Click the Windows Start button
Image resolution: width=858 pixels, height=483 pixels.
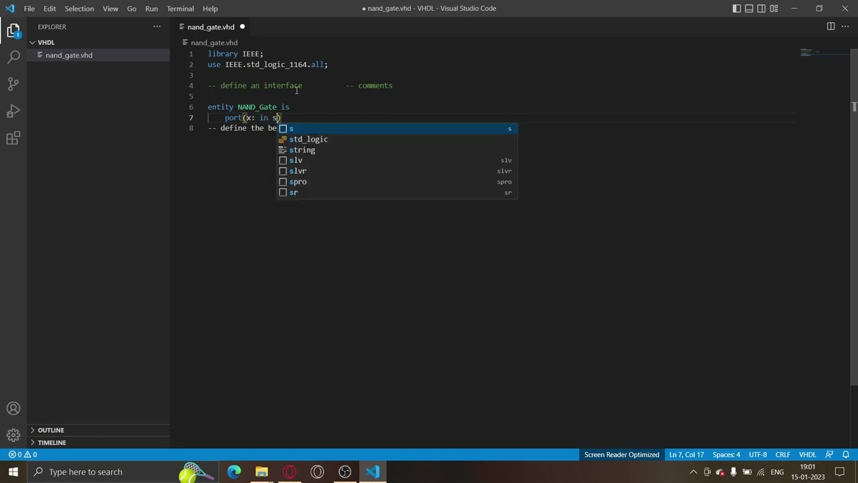click(13, 472)
